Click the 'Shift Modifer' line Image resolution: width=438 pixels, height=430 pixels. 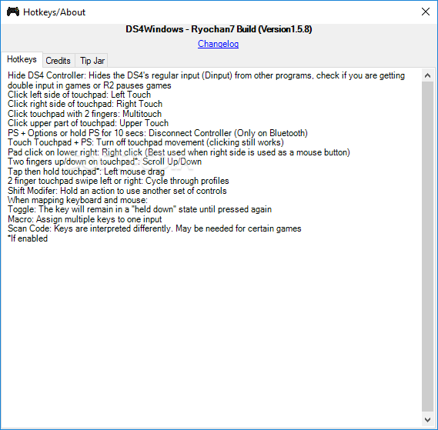click(x=117, y=191)
